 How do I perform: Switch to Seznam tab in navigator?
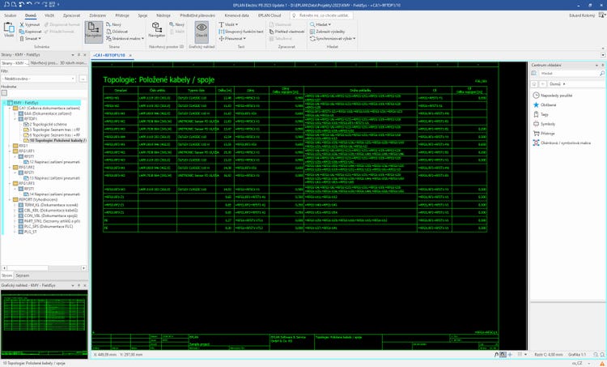[23, 275]
